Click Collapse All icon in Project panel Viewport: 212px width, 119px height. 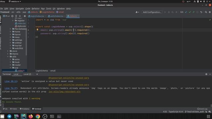(20, 16)
